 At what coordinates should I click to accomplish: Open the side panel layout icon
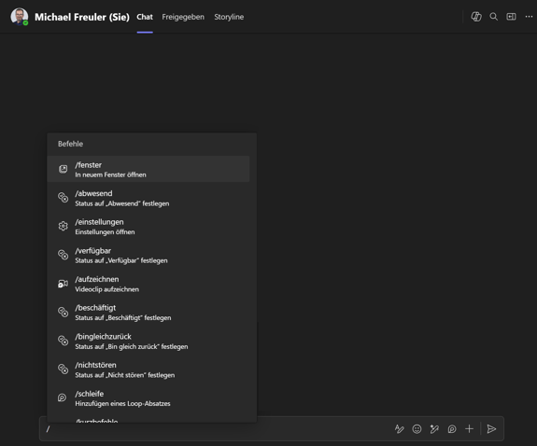pos(511,17)
